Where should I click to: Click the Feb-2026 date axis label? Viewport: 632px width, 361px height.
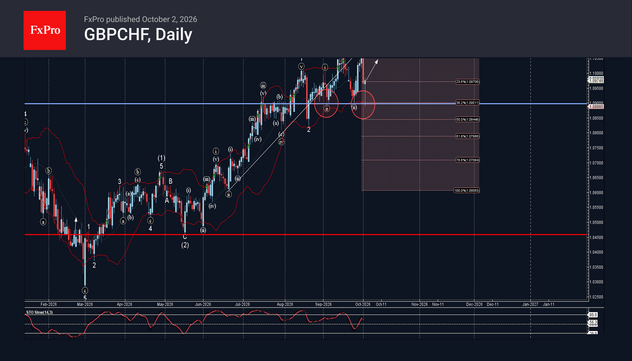tap(49, 304)
